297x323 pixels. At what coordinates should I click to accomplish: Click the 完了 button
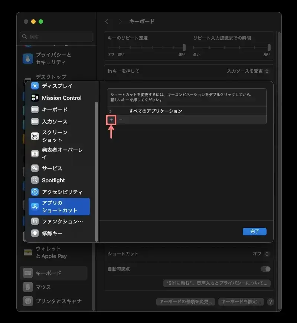click(x=255, y=231)
